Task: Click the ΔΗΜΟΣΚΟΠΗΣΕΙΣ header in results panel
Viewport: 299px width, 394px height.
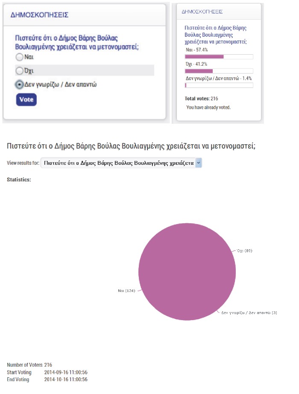Action: pos(202,12)
